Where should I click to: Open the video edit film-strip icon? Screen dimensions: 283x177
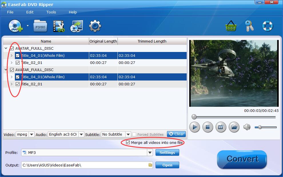point(59,26)
